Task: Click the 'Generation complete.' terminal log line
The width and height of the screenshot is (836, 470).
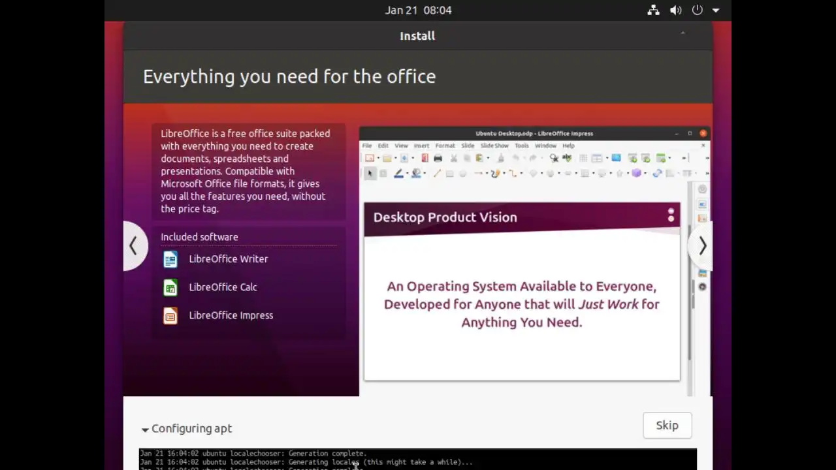Action: pos(253,453)
